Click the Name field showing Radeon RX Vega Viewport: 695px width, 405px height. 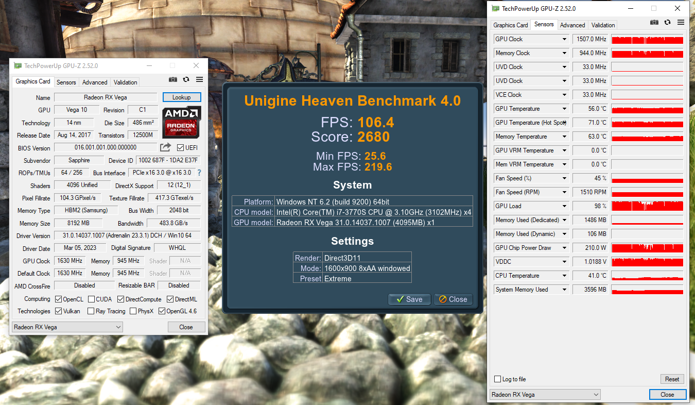click(106, 97)
